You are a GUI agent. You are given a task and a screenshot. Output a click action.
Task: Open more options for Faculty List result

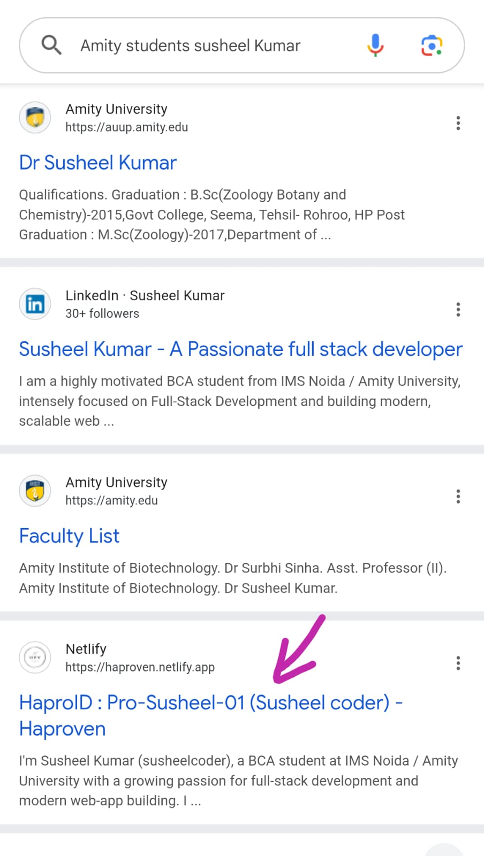tap(458, 496)
